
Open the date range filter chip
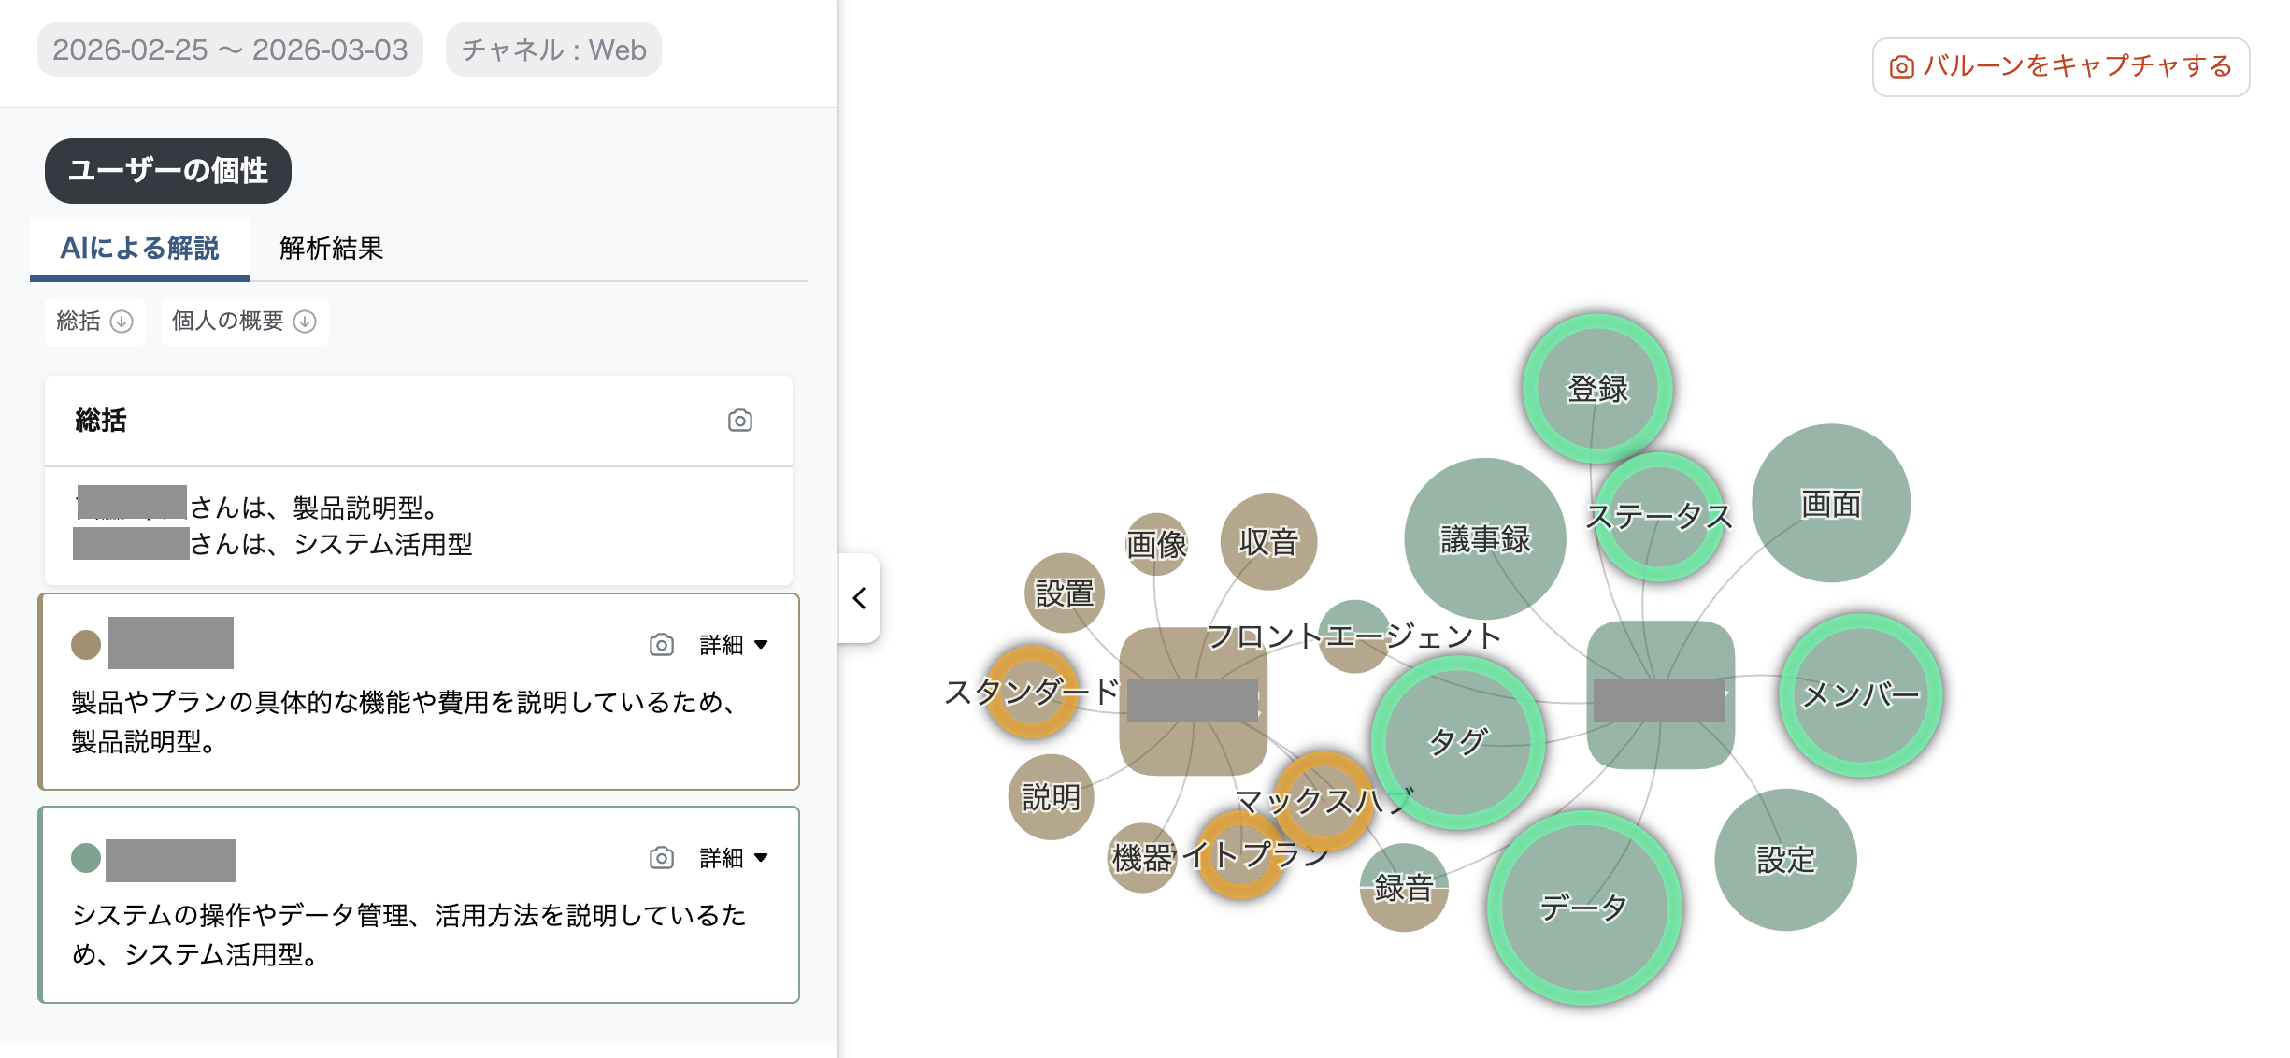230,50
